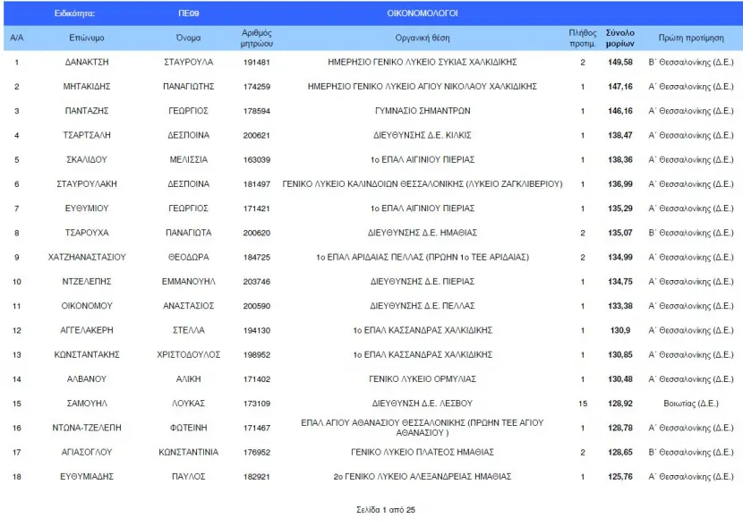This screenshot has height=527, width=743.
Task: Click the Πλήθος προτιμ. column header
Action: click(x=583, y=38)
